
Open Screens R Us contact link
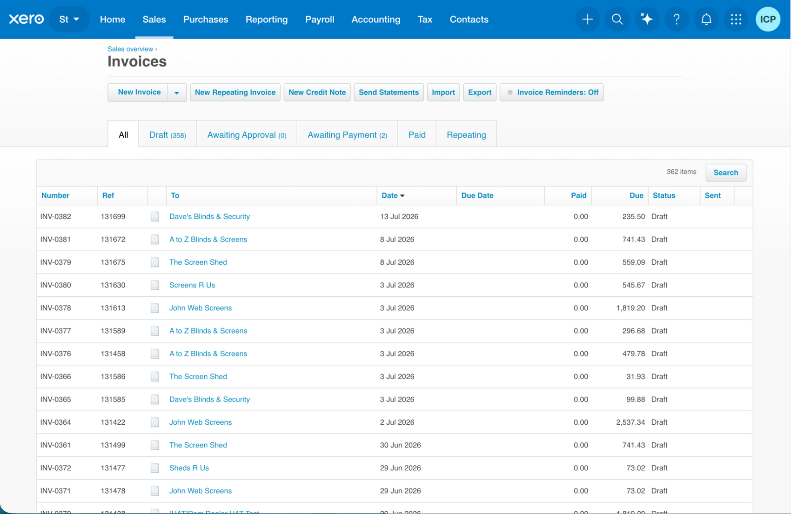coord(192,285)
